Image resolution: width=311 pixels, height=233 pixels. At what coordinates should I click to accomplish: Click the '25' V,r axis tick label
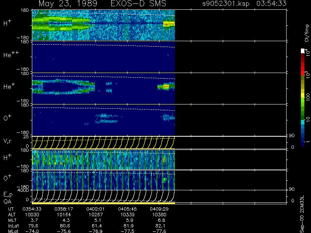[26, 137]
